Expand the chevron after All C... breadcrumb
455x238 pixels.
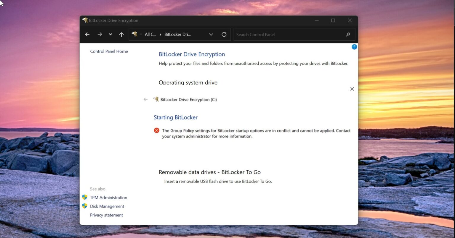pos(160,34)
